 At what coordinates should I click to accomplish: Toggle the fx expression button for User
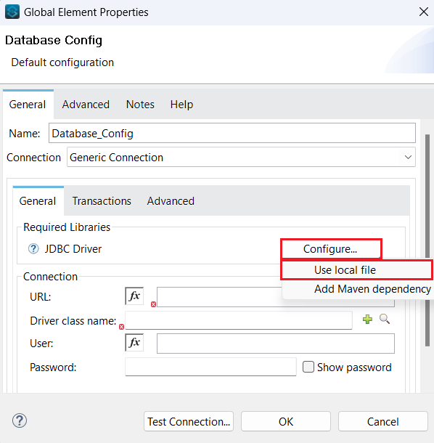[134, 343]
